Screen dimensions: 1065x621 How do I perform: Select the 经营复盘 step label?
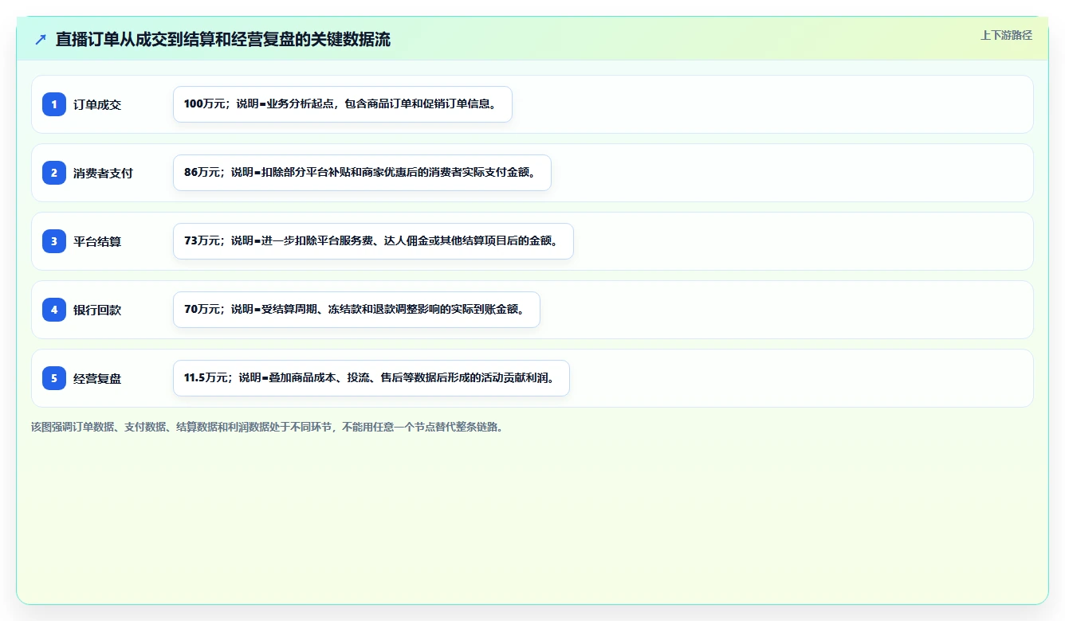pos(97,378)
